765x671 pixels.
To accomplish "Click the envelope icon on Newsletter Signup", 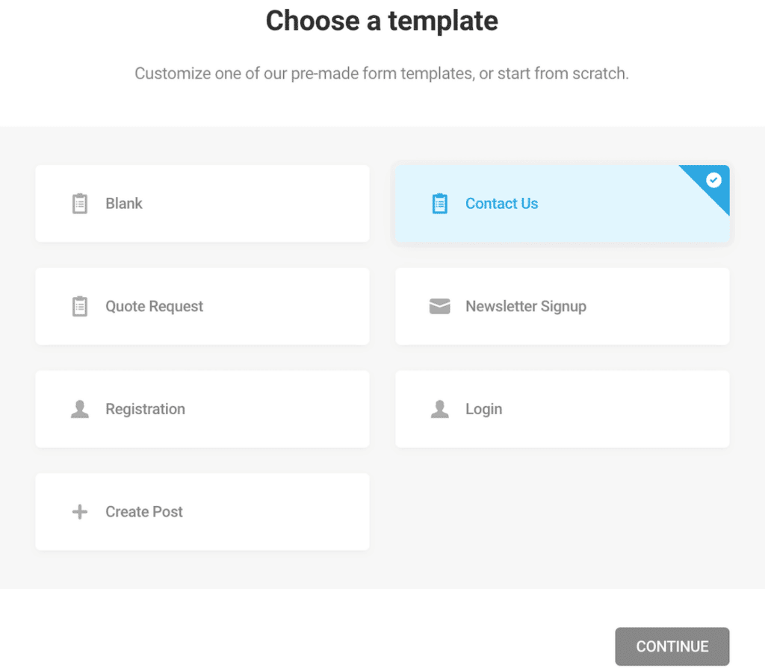I will tap(439, 306).
